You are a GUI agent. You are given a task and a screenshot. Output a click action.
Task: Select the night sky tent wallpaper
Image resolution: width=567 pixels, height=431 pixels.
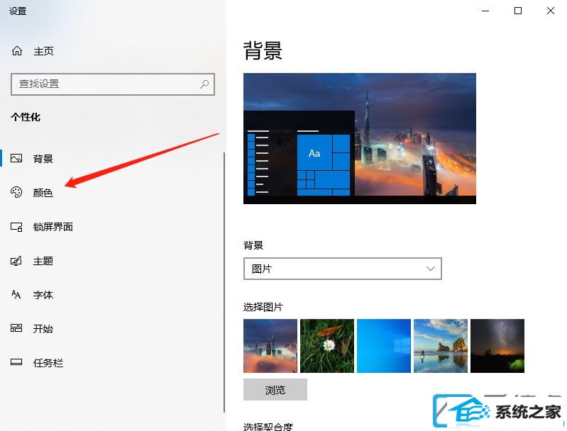click(x=497, y=346)
